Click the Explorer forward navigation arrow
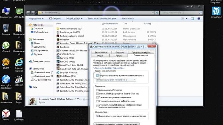Screen dimensions: 223x125 tap(33, 12)
